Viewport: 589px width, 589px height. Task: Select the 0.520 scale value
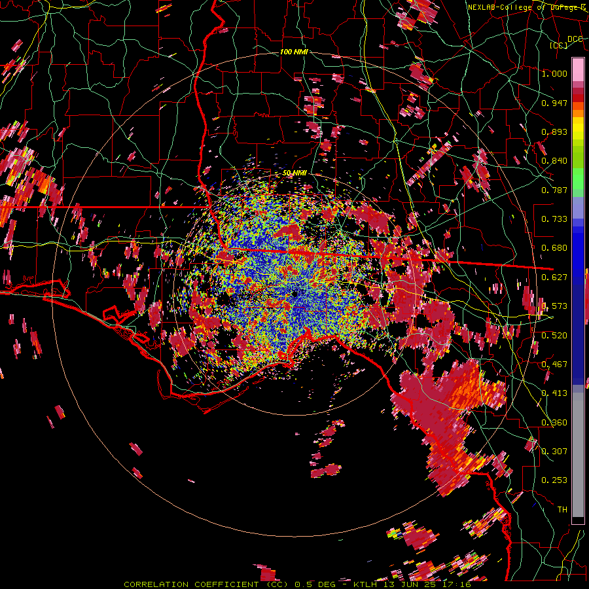pos(554,336)
